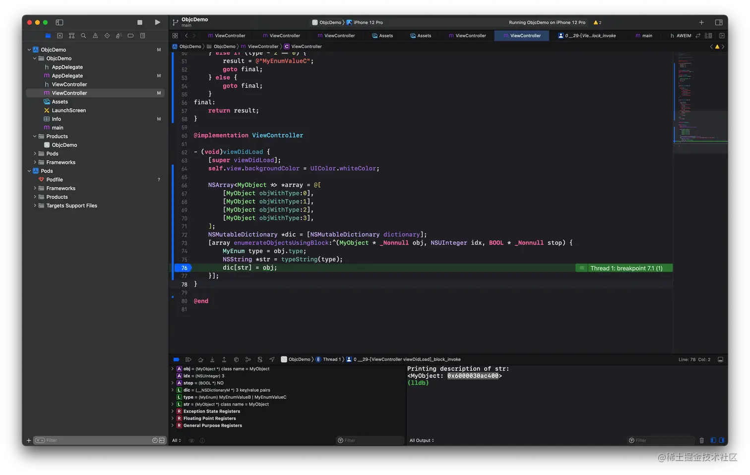This screenshot has width=750, height=475.
Task: Open the Debug navigator spray icon
Action: point(119,36)
